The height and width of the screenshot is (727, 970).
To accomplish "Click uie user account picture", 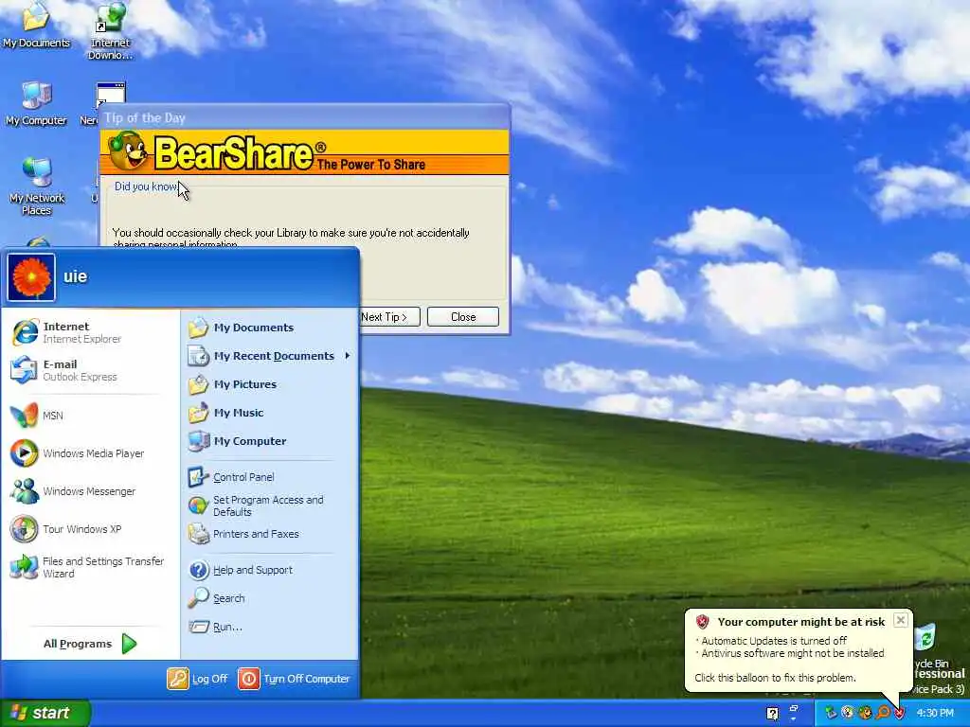I will coord(31,277).
